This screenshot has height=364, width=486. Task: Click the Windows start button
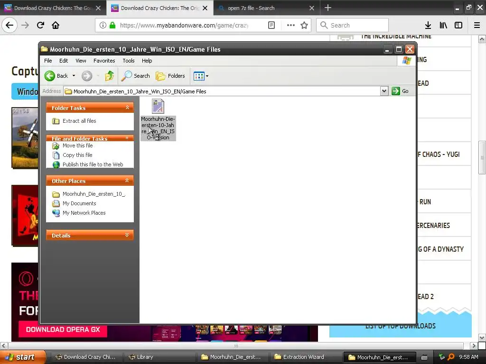23,357
